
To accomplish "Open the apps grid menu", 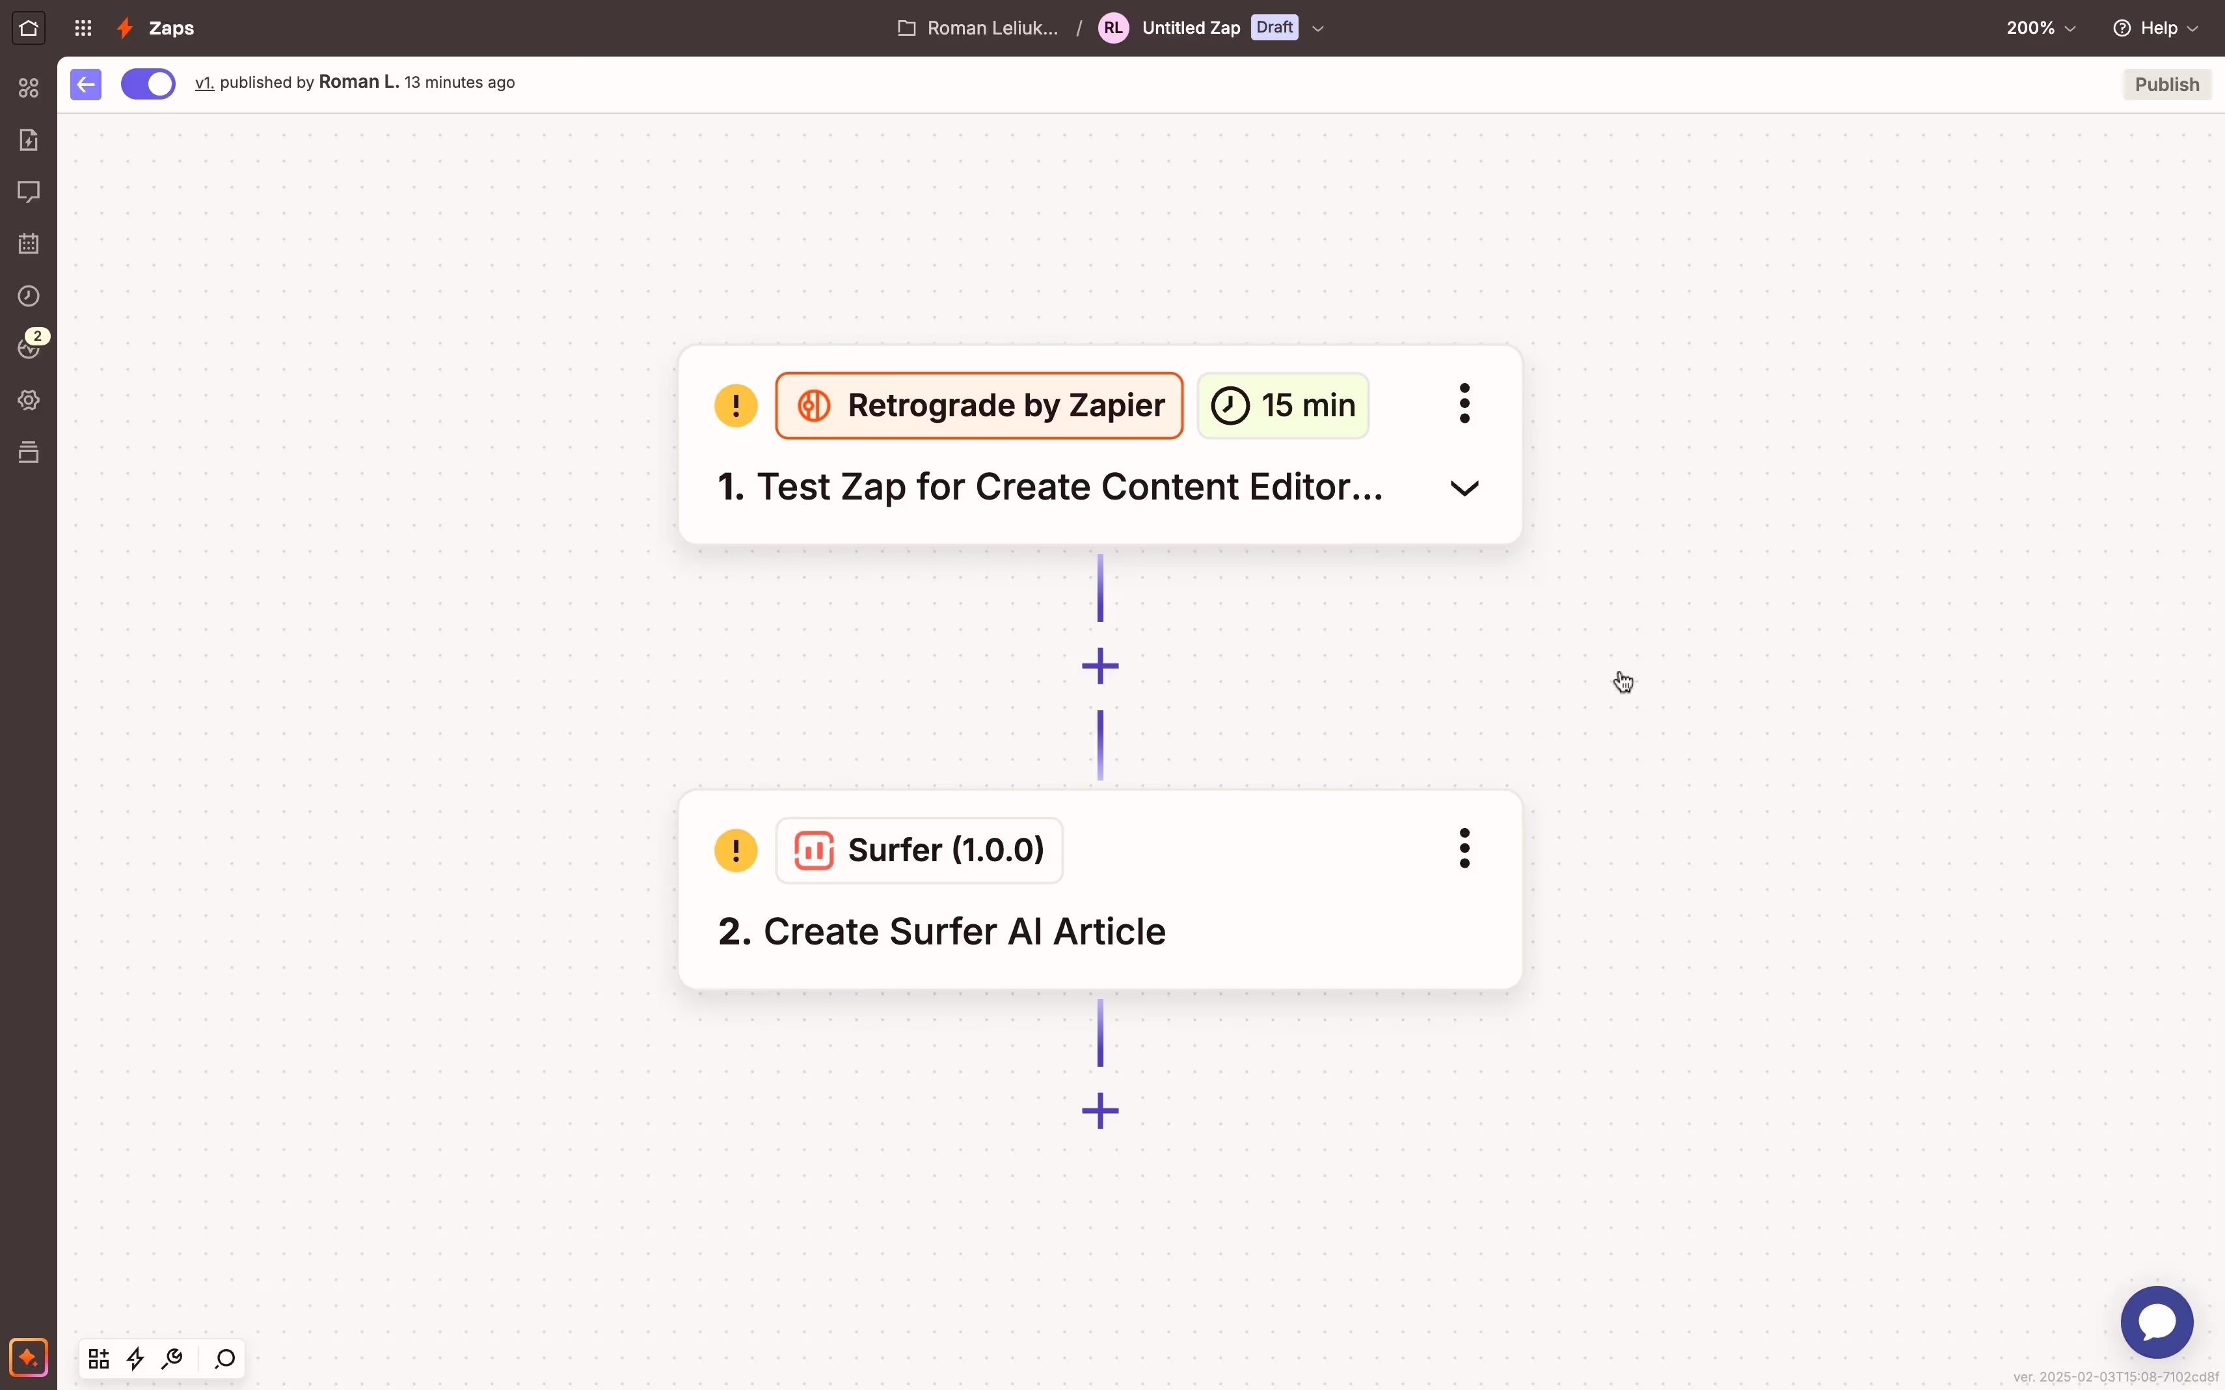I will point(83,27).
